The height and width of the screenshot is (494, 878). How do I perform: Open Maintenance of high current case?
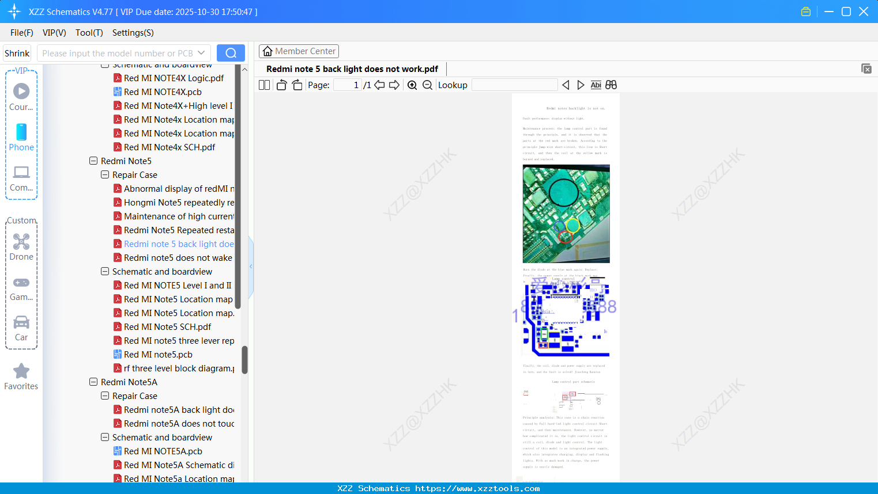point(174,216)
